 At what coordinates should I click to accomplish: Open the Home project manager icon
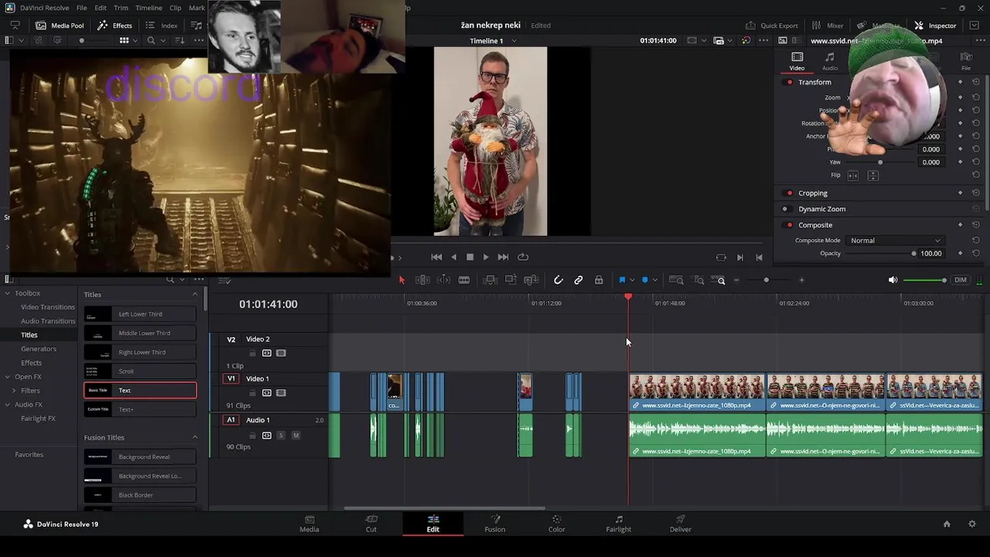947,524
